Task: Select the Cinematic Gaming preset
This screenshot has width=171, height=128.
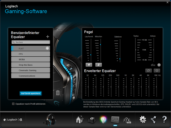Action: [x=30, y=70]
